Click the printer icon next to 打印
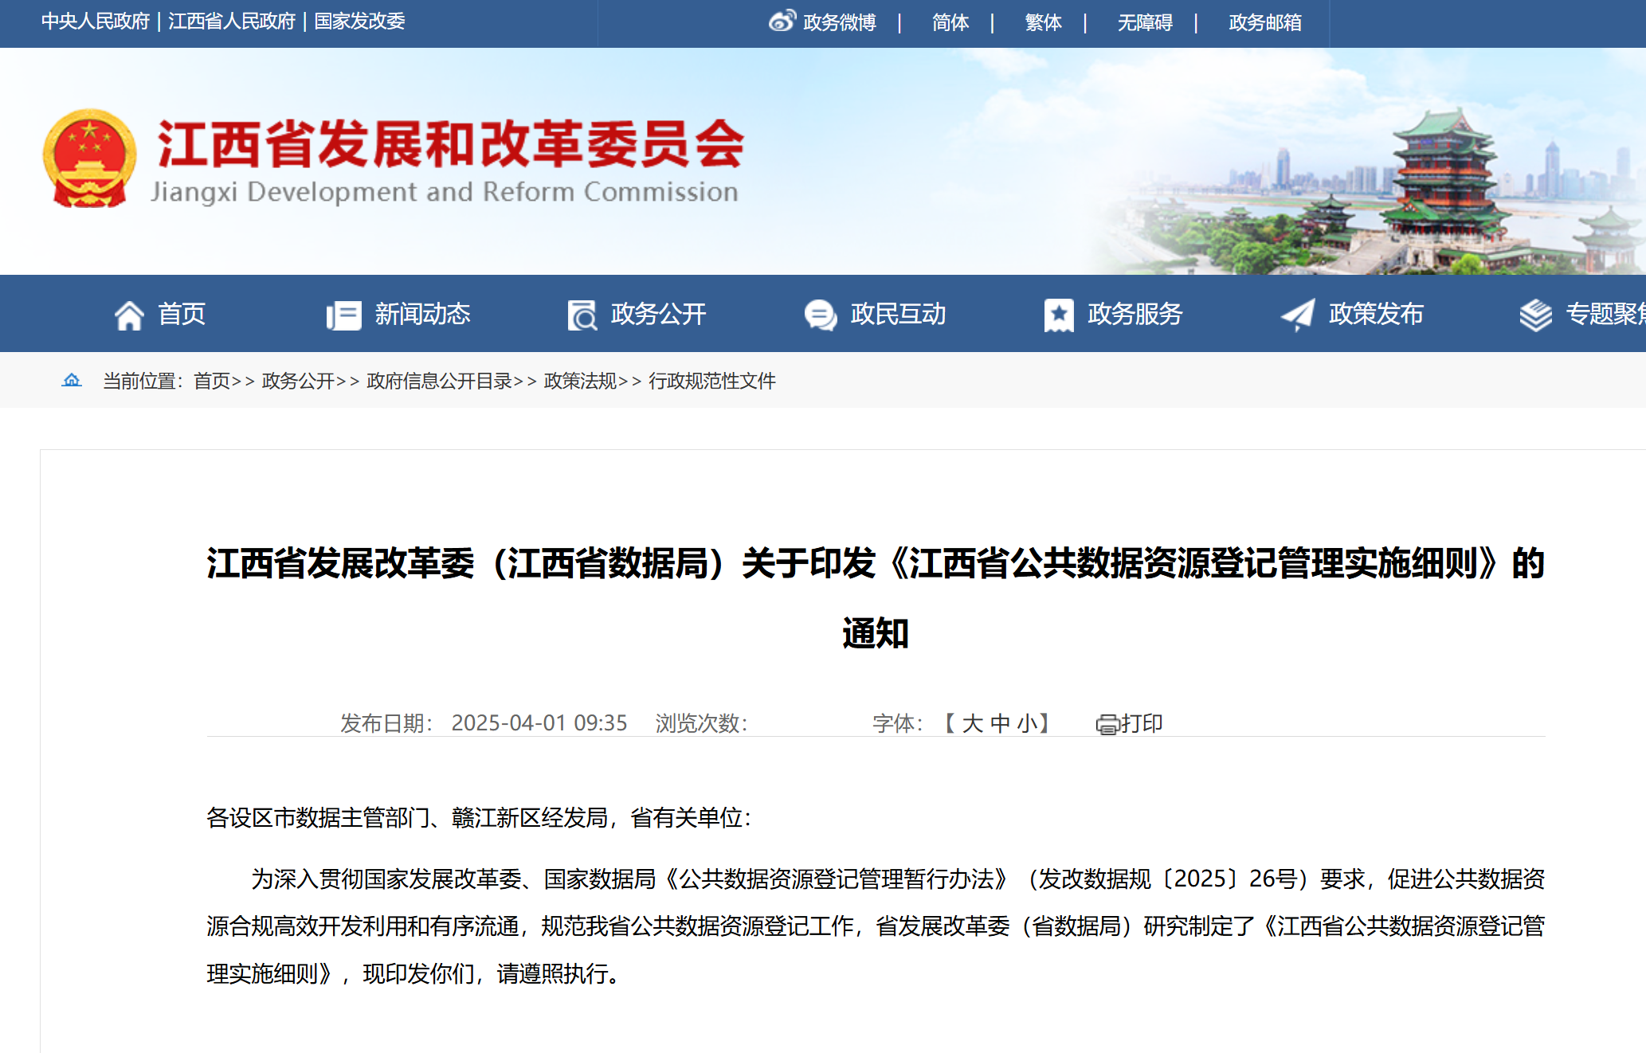Screen dimensions: 1646x1053 1107,724
